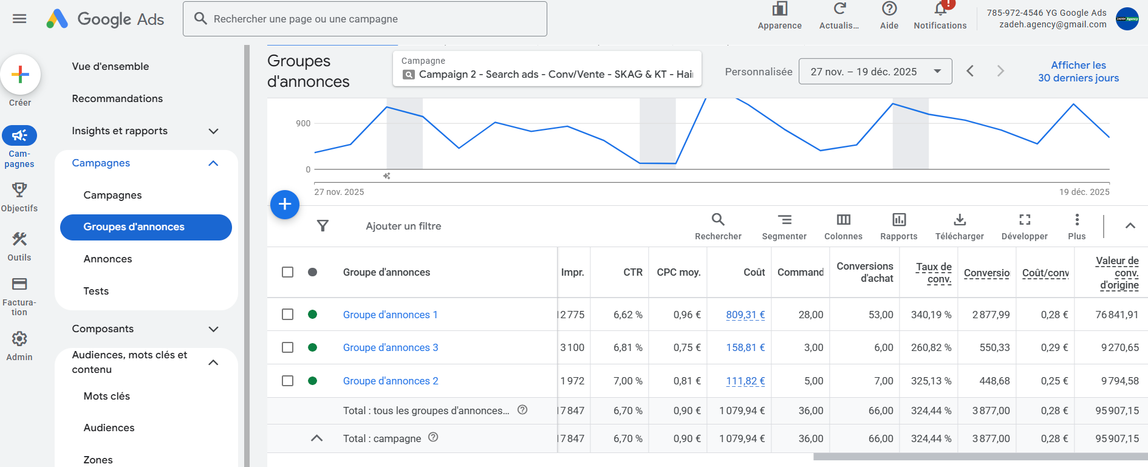Open the Notifications bell
This screenshot has width=1148, height=467.
[x=940, y=10]
